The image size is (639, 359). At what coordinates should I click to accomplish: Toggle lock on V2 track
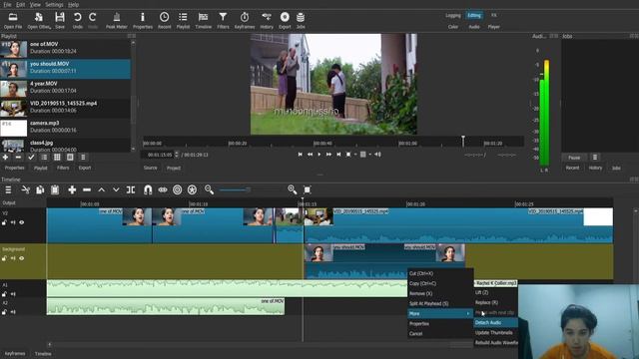click(x=4, y=222)
